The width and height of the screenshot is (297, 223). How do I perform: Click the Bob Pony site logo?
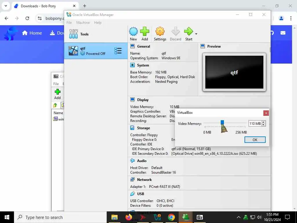point(10,33)
